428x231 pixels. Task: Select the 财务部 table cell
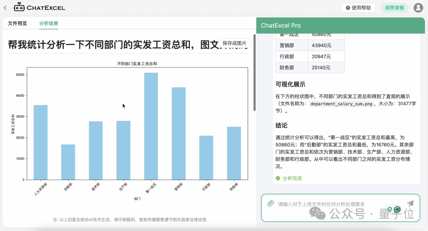pyautogui.click(x=292, y=68)
